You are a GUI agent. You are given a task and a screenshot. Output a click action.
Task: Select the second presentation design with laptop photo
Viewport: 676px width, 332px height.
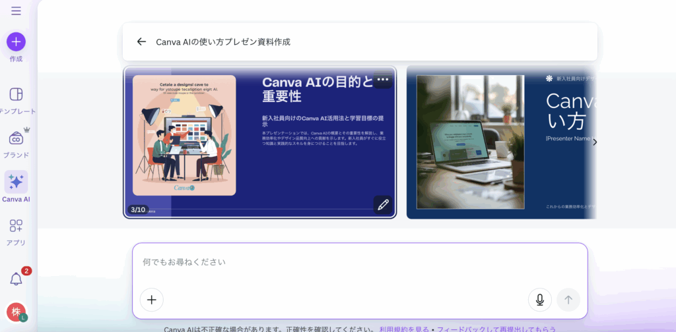click(502, 142)
